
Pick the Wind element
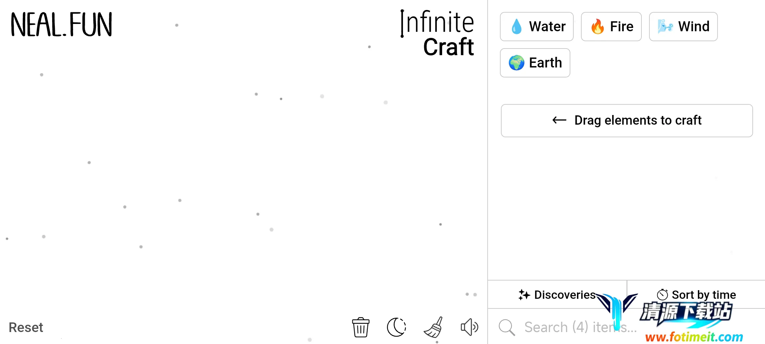[x=683, y=27]
